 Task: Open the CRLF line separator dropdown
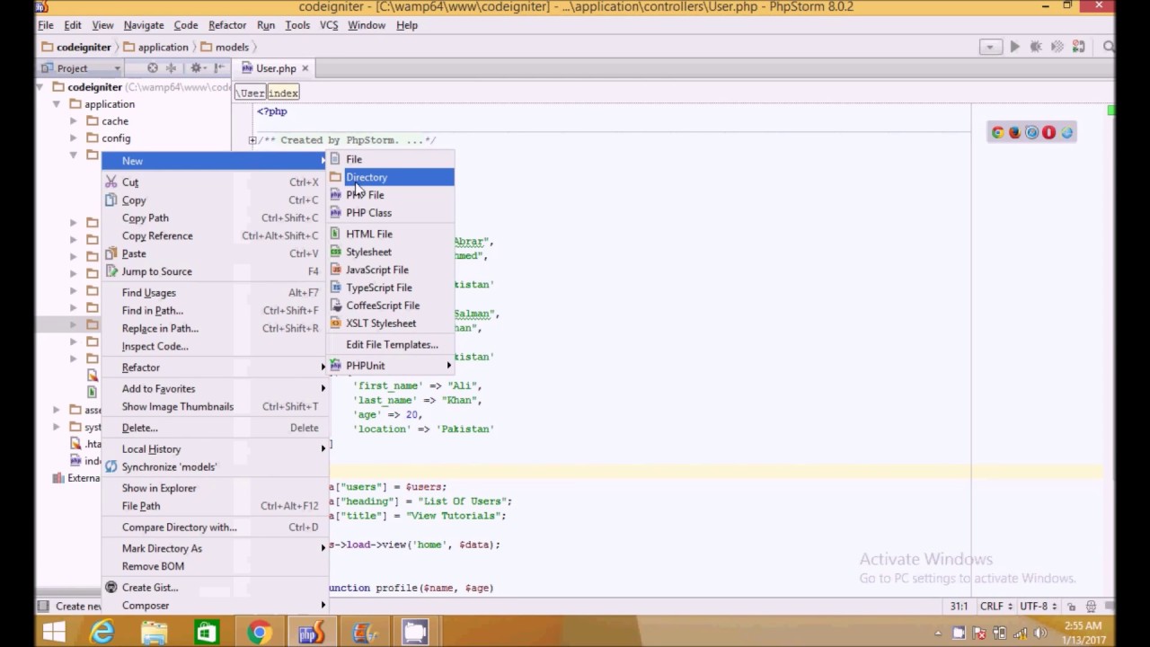(997, 607)
